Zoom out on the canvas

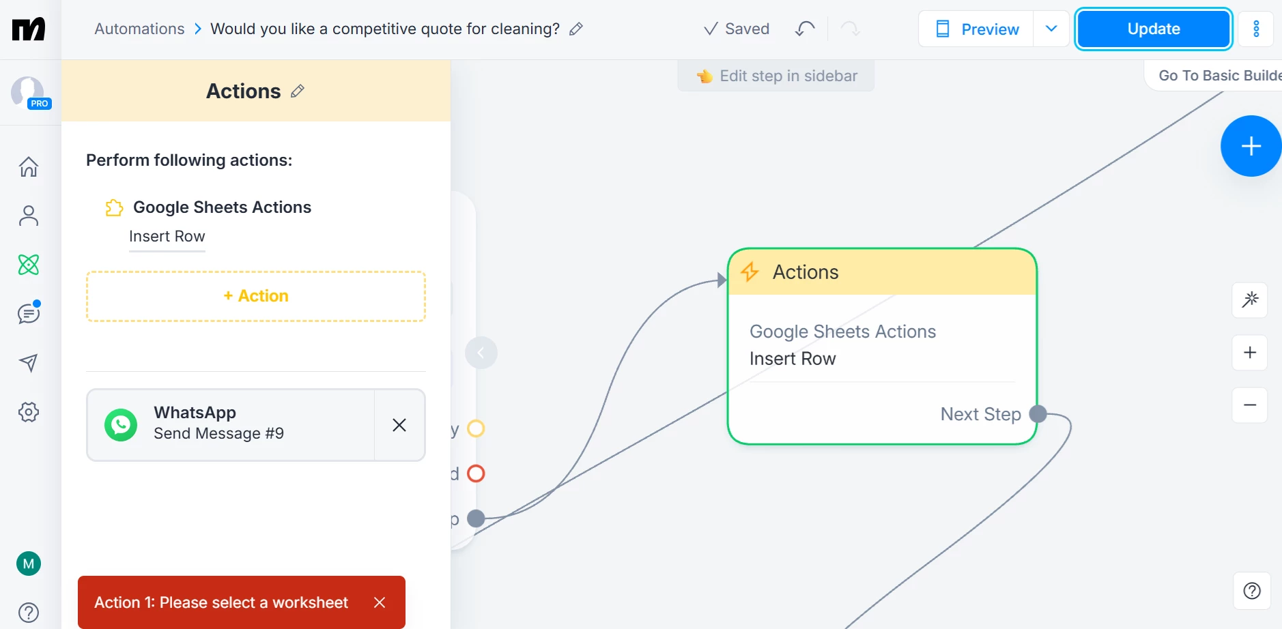click(x=1250, y=405)
